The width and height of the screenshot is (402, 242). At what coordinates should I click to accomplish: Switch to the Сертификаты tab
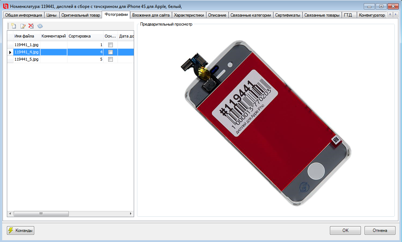288,15
